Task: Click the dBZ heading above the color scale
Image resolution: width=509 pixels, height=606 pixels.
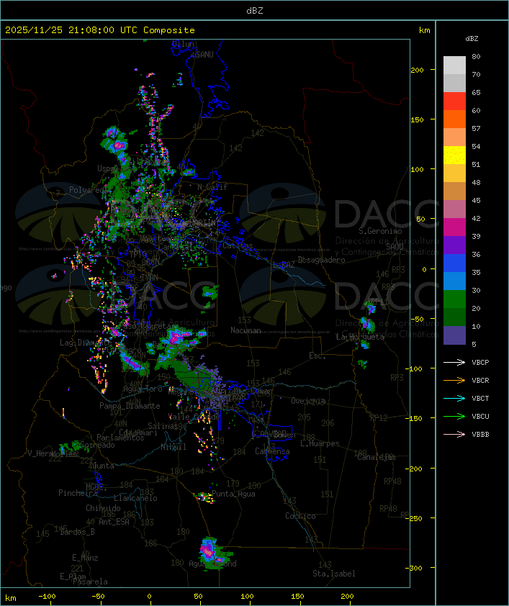Action: [x=472, y=39]
